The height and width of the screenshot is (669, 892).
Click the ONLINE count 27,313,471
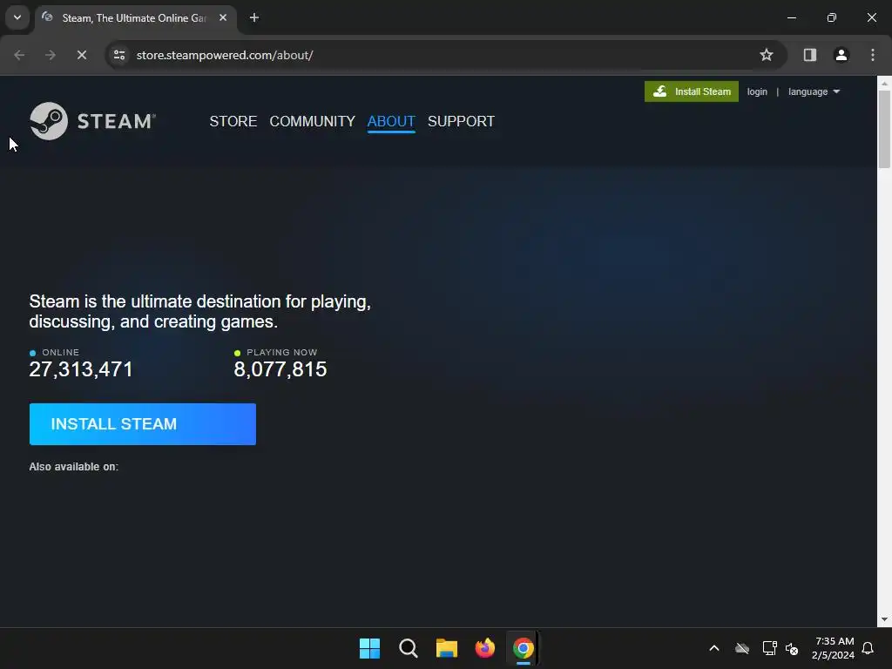click(x=81, y=369)
